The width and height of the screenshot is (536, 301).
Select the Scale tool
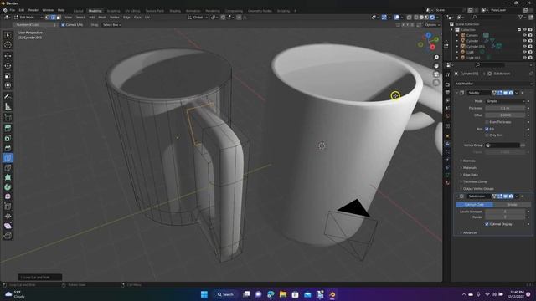tap(8, 75)
